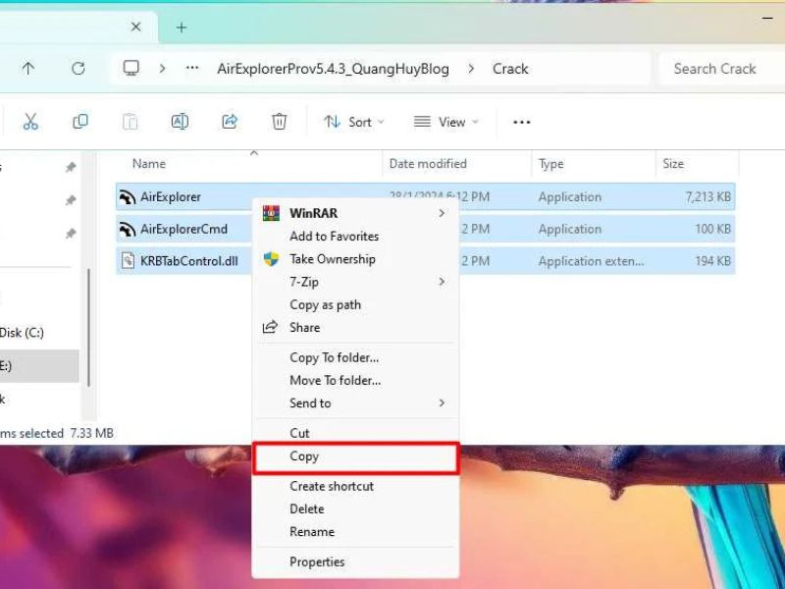The image size is (785, 589).
Task: Click the share icon in the context menu
Action: [270, 327]
